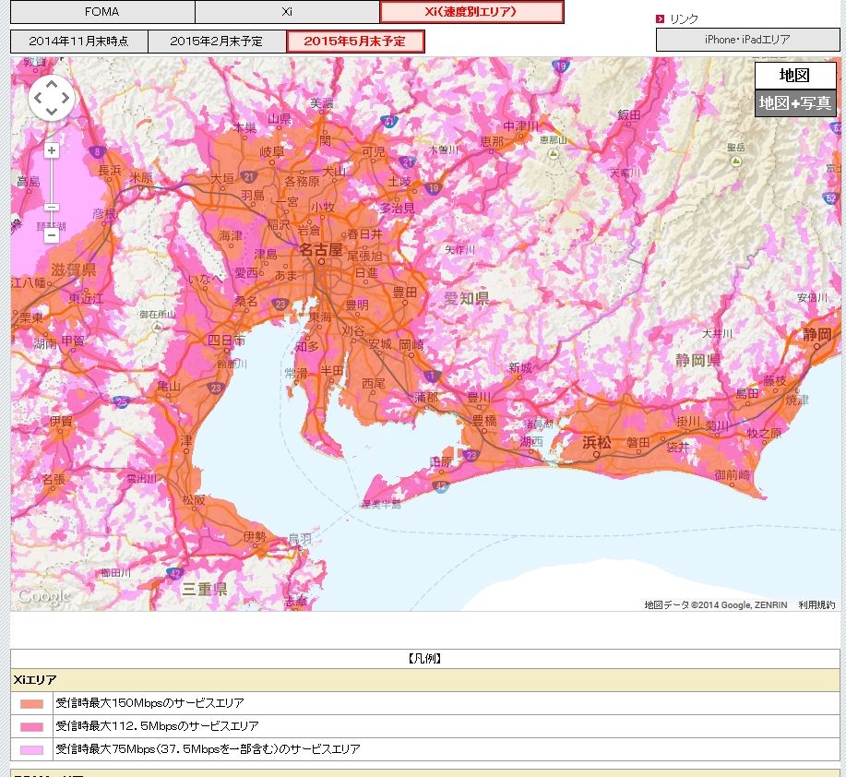
Task: Click the 岐阜 label on the map
Action: (x=272, y=151)
